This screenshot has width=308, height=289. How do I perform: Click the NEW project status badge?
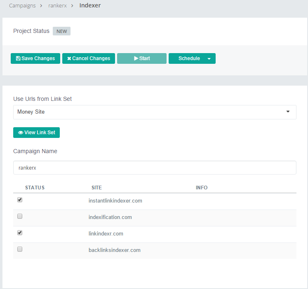click(x=62, y=31)
